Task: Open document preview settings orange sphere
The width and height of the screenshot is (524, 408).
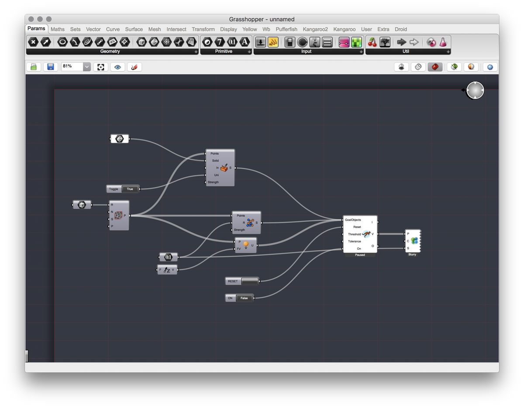Action: tap(472, 67)
